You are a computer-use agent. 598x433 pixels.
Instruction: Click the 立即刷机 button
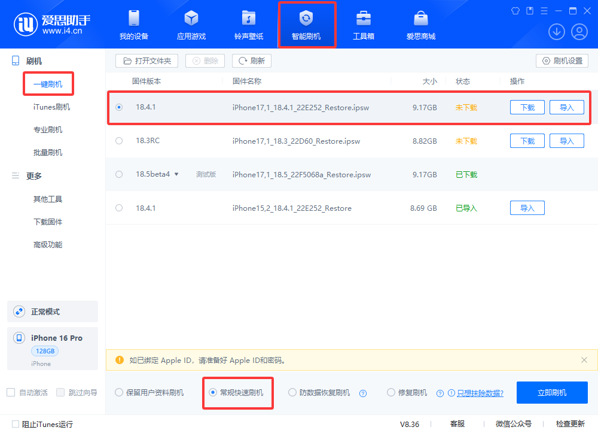pyautogui.click(x=551, y=393)
